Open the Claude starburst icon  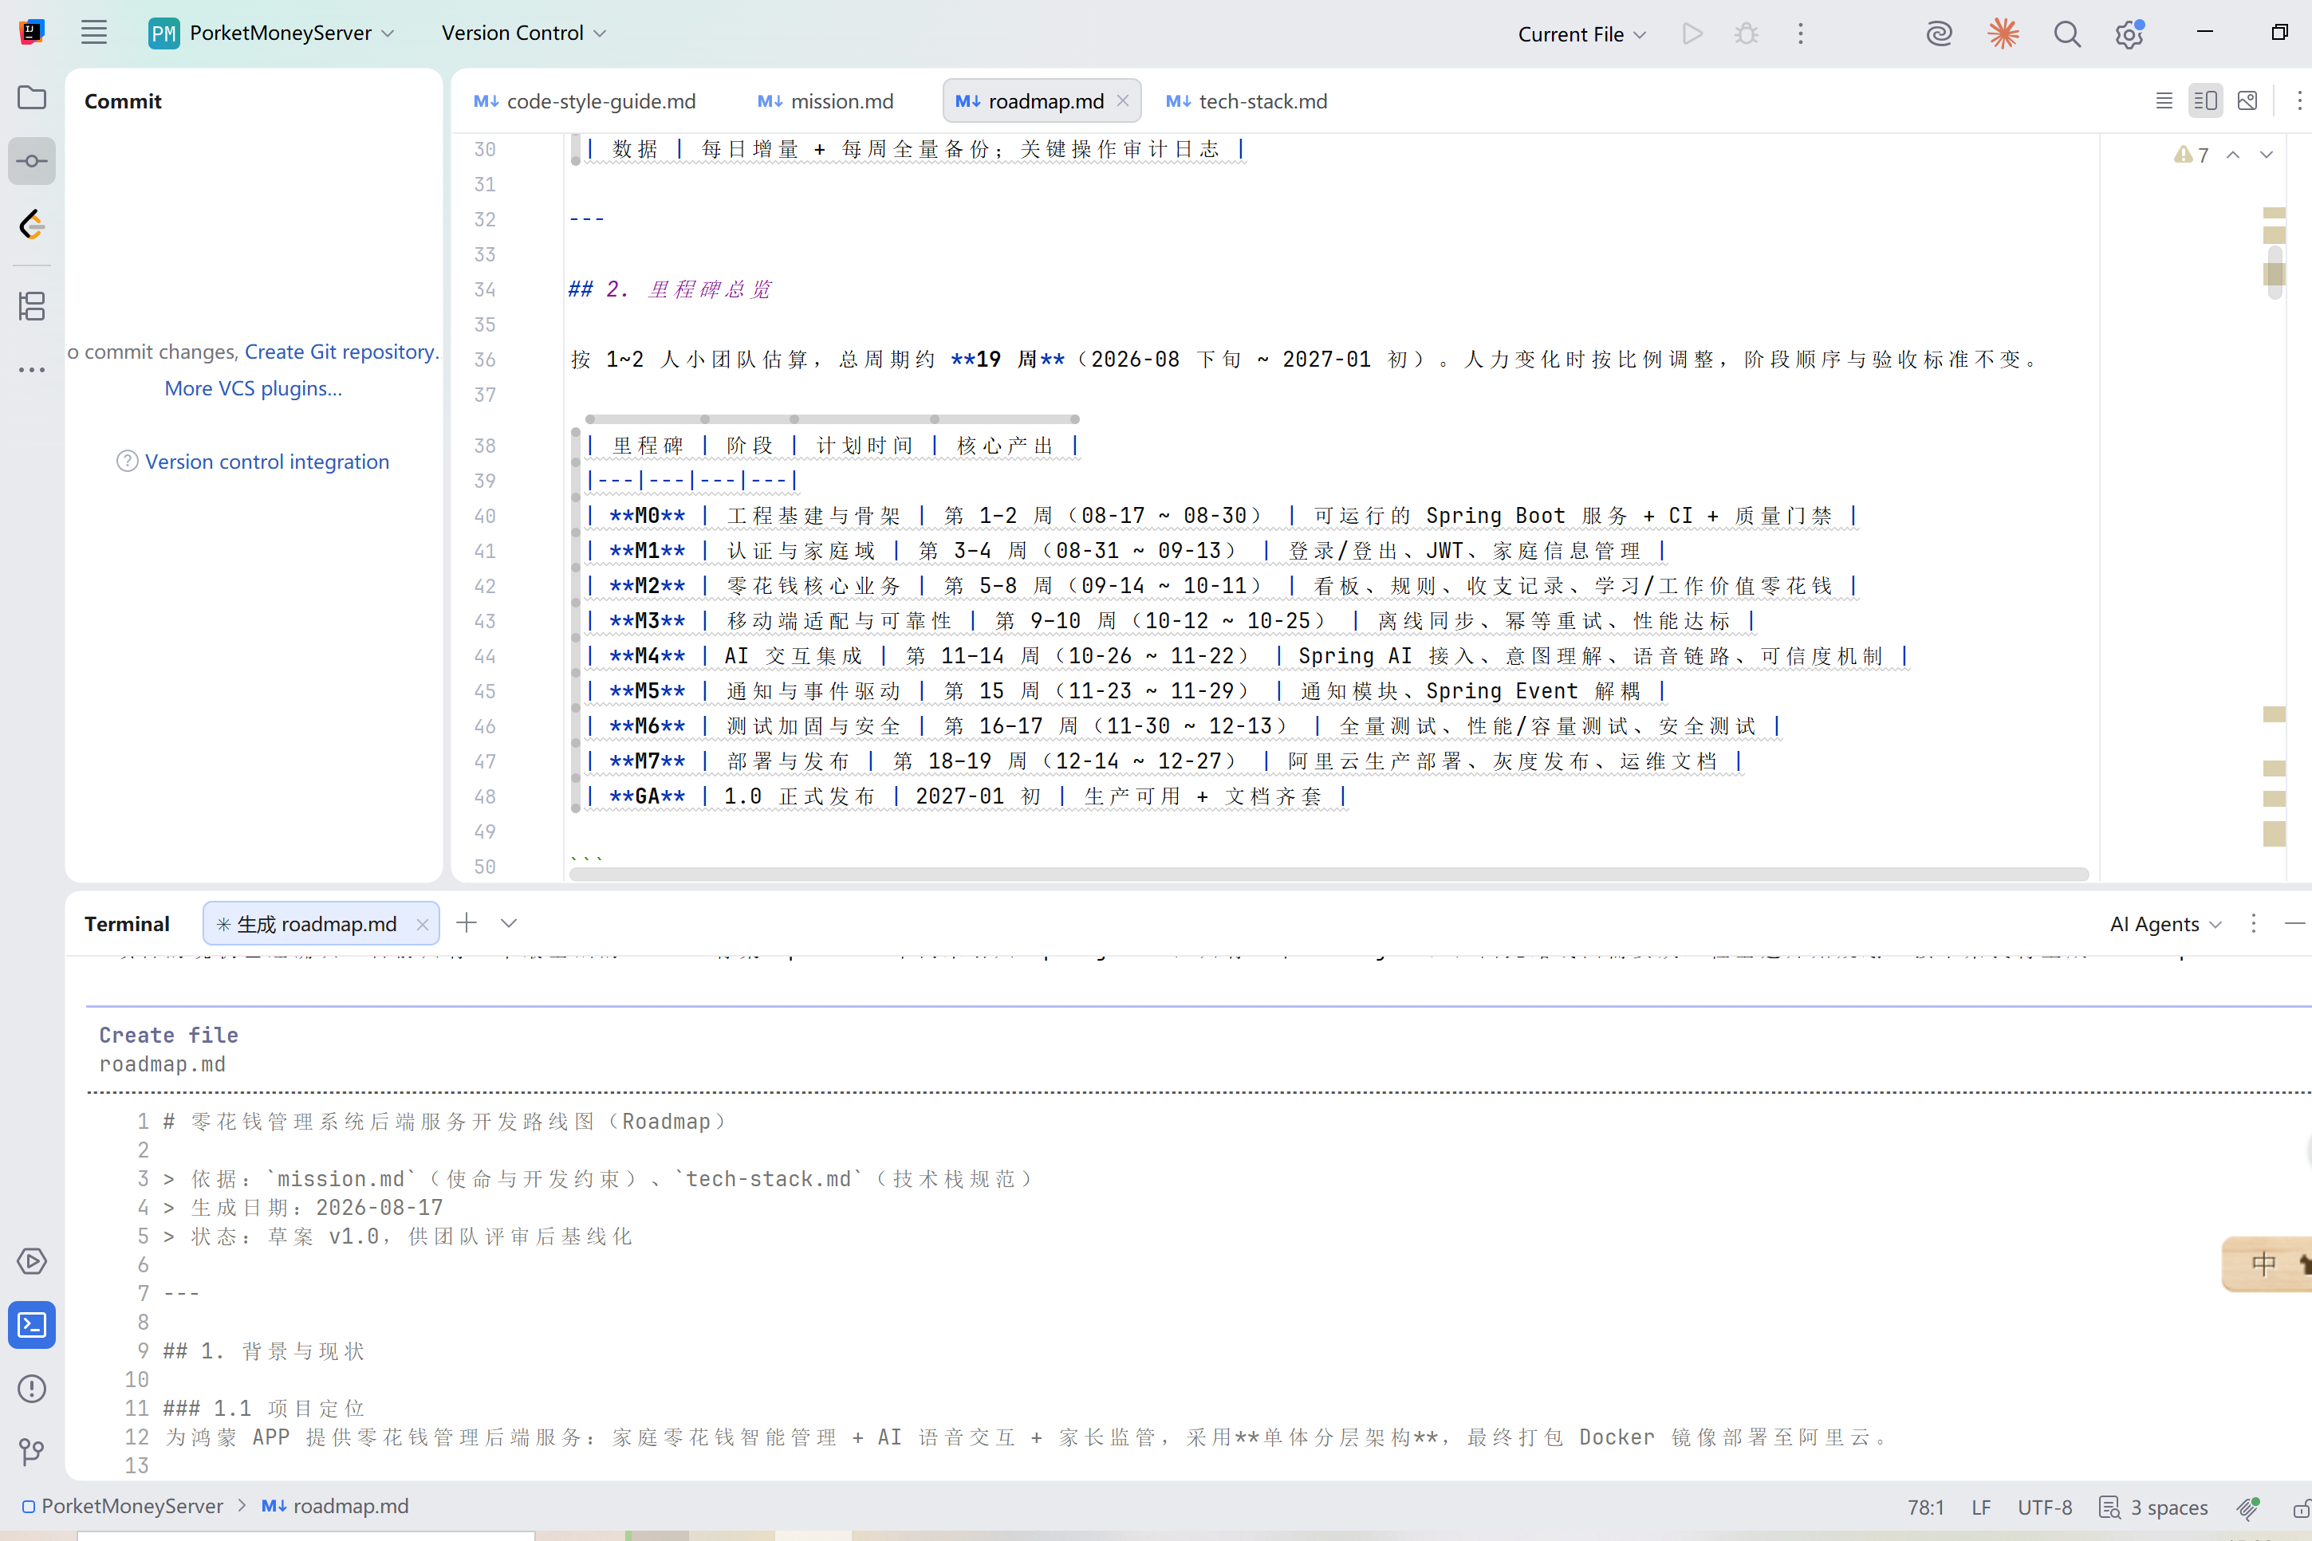tap(2003, 33)
